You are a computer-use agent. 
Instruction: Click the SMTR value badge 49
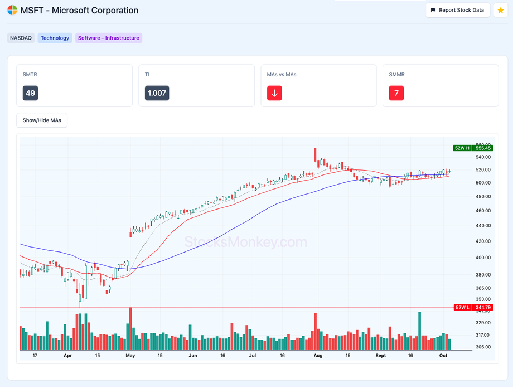click(x=30, y=93)
